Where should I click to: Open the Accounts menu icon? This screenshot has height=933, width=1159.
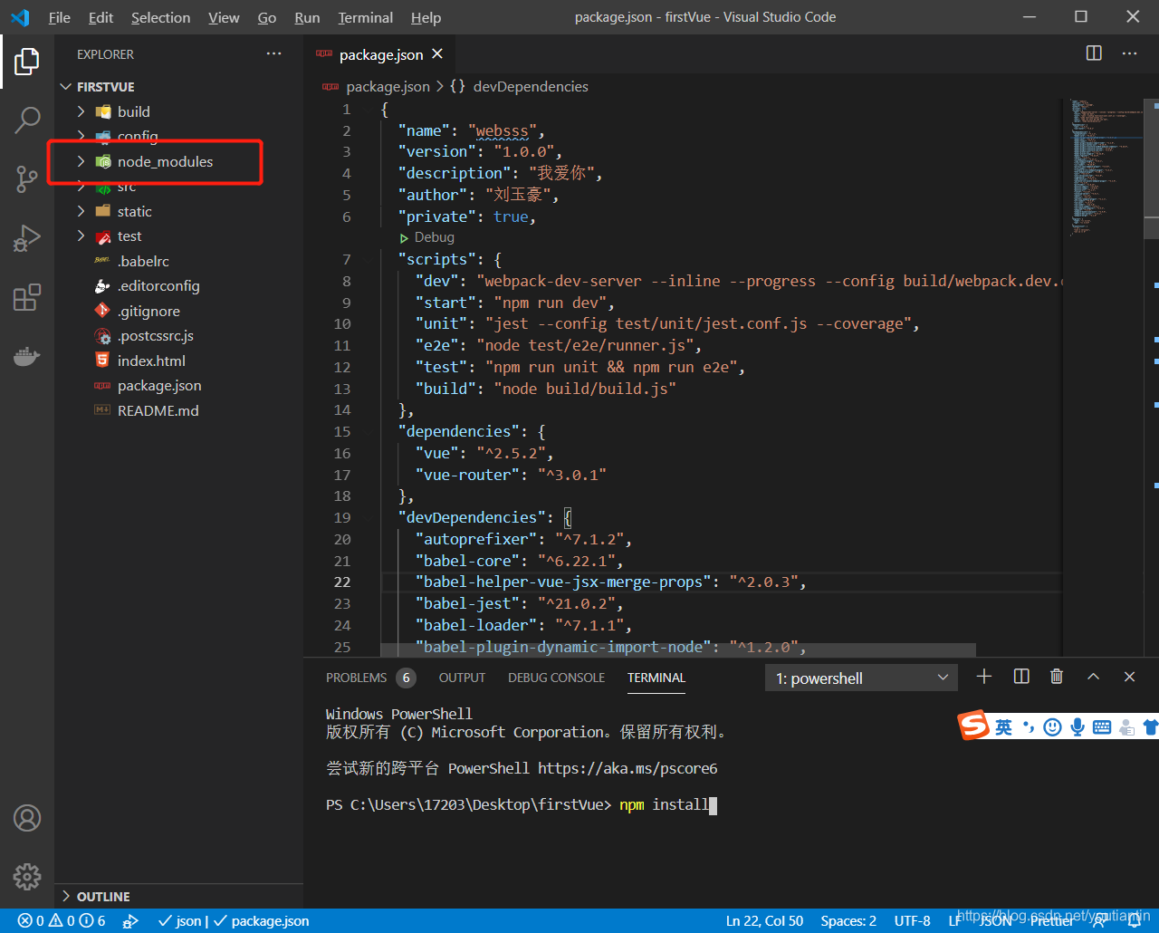pos(27,818)
